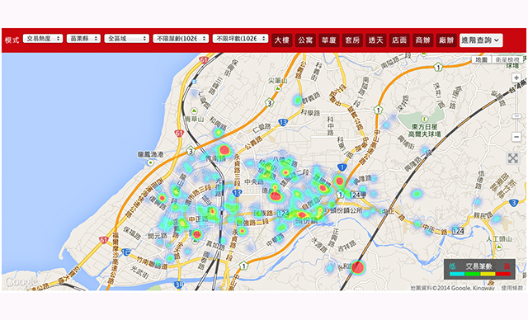528x320 pixels.
Task: Click the 店面 storefront filter button
Action: click(399, 40)
